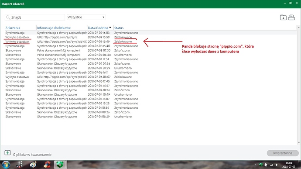Sort by Data/Godzina column arrow
The image size is (301, 169).
(110, 28)
